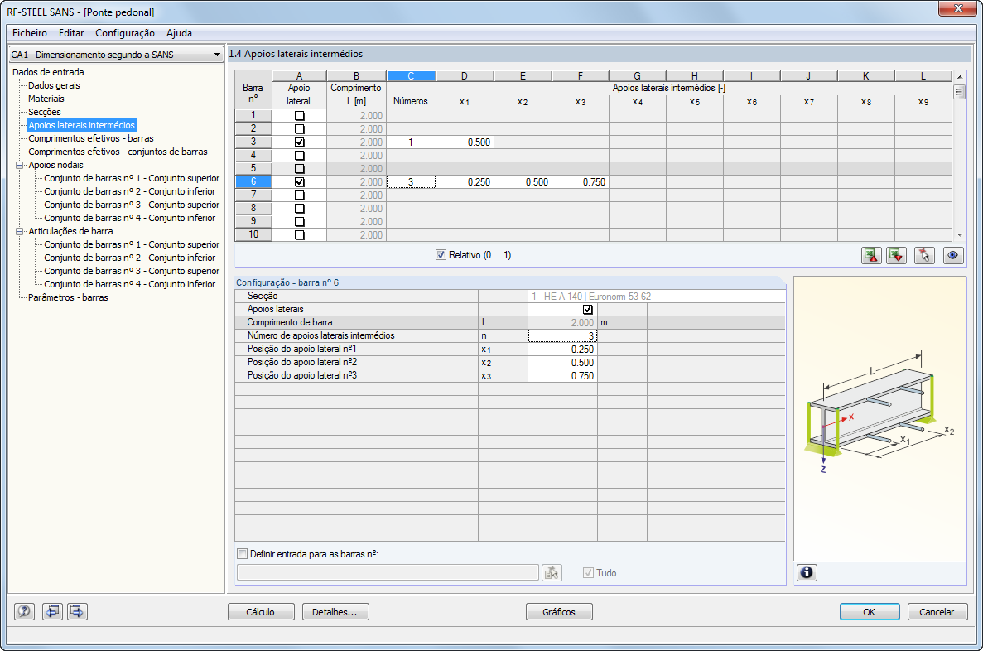Open the Configuração menu

(x=125, y=32)
